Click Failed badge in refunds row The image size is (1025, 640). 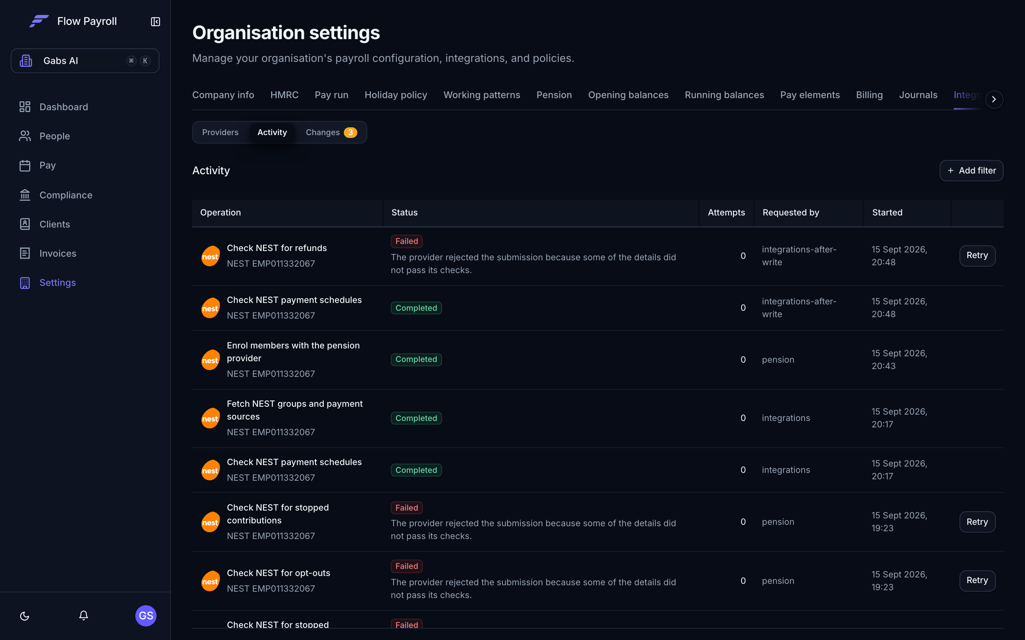406,241
